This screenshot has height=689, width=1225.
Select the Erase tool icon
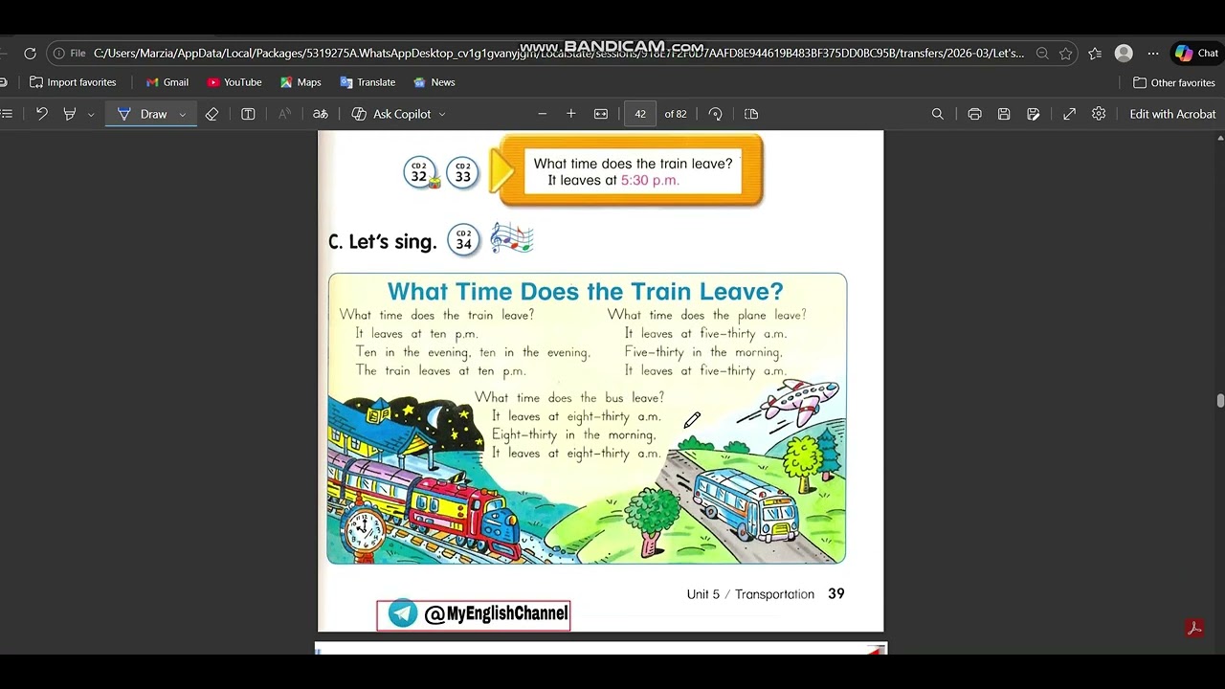(212, 114)
